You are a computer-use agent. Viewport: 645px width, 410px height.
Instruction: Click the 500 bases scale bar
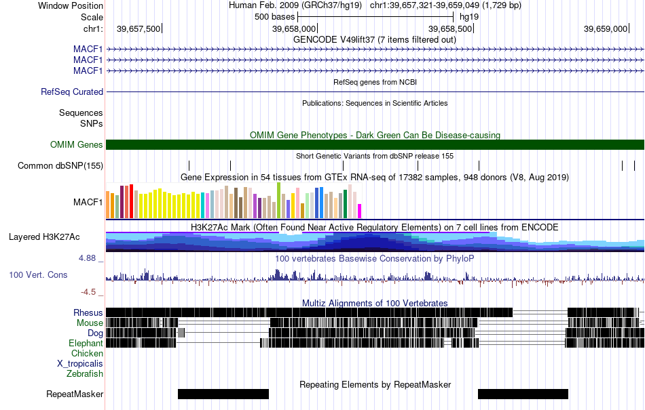pyautogui.click(x=375, y=17)
